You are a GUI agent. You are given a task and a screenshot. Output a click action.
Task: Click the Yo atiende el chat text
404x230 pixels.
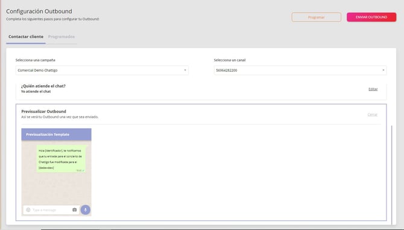[x=36, y=92]
